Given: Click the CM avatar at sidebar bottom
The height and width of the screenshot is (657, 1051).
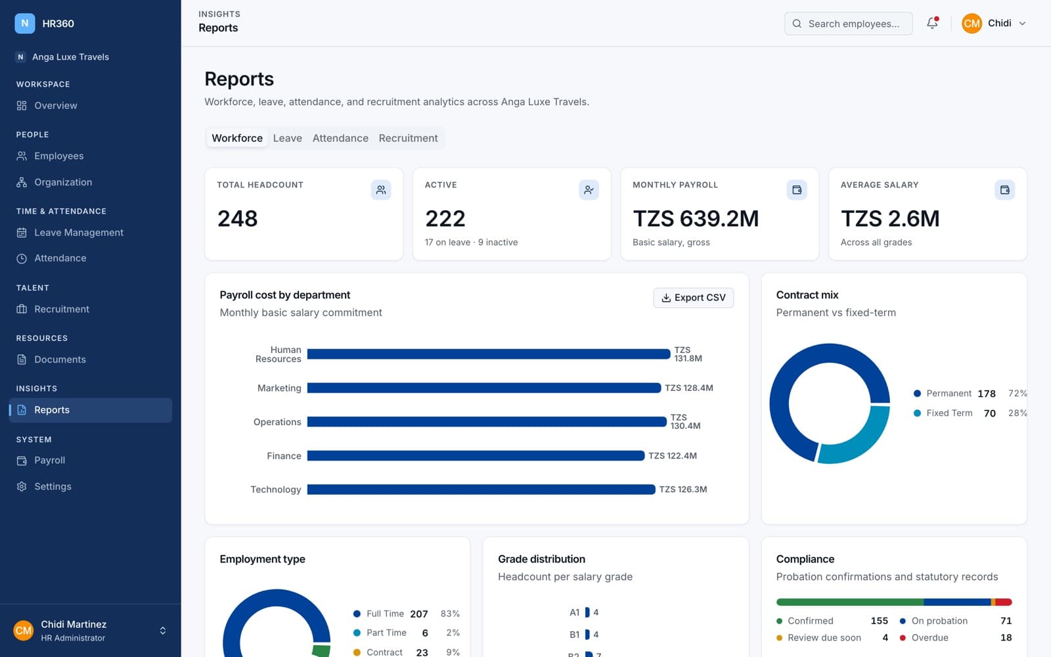Looking at the screenshot, I should (24, 631).
